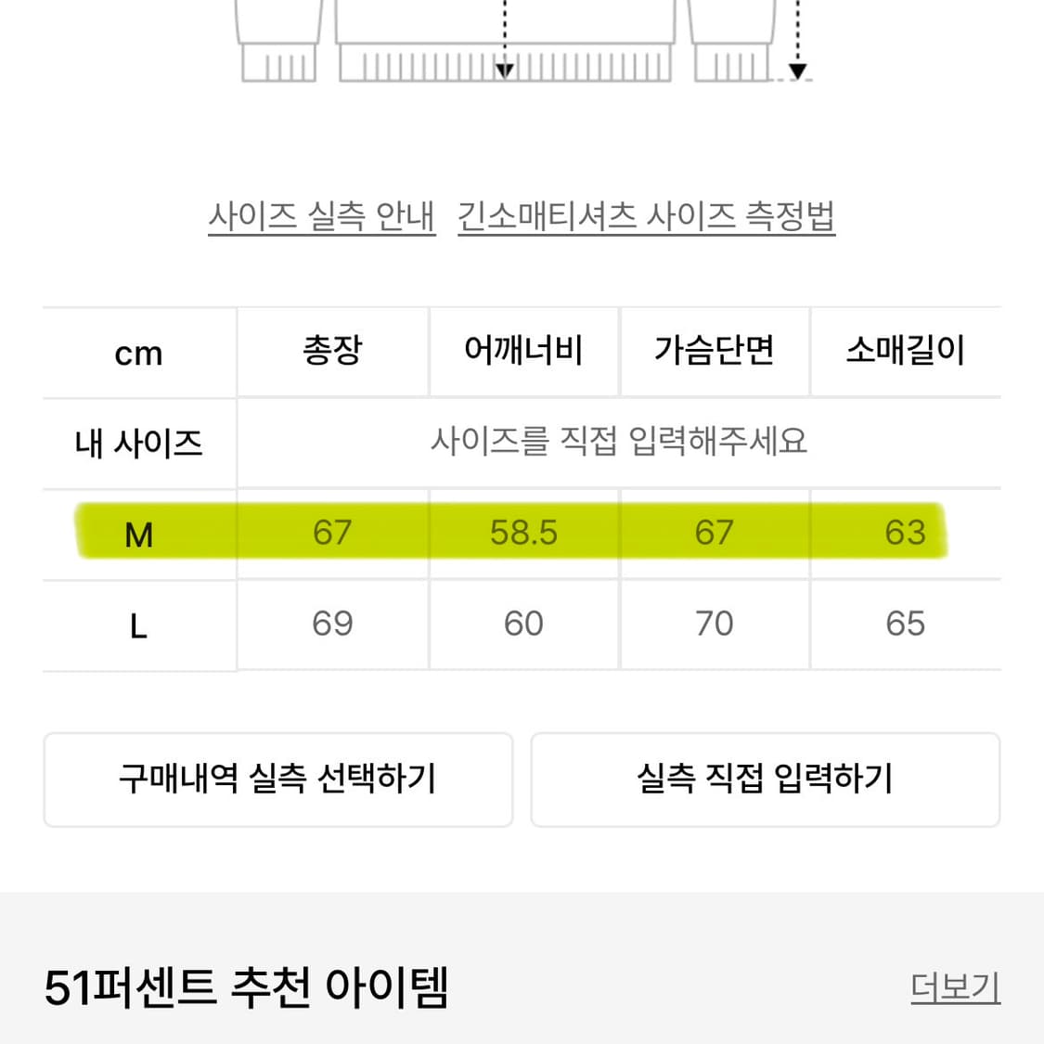
Task: Select the M row sleeve value 63
Action: (x=905, y=532)
